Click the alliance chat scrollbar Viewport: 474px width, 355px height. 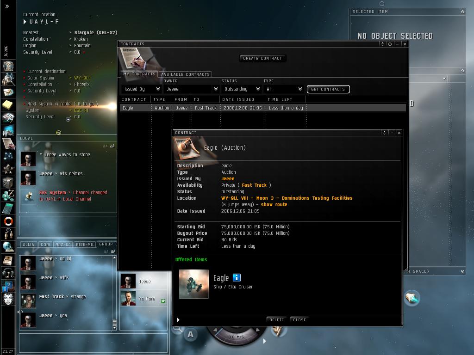pyautogui.click(x=114, y=293)
